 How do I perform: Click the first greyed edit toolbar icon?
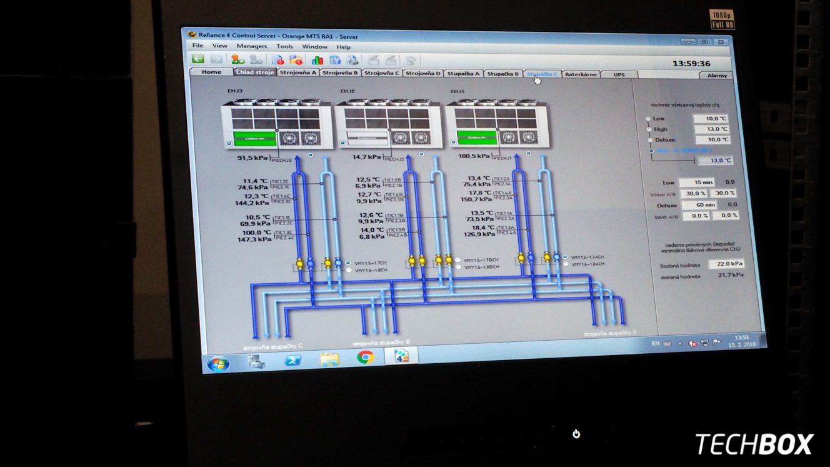(x=373, y=60)
